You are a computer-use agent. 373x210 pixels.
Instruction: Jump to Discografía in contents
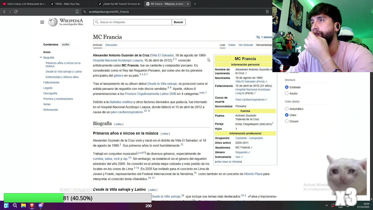point(50,93)
